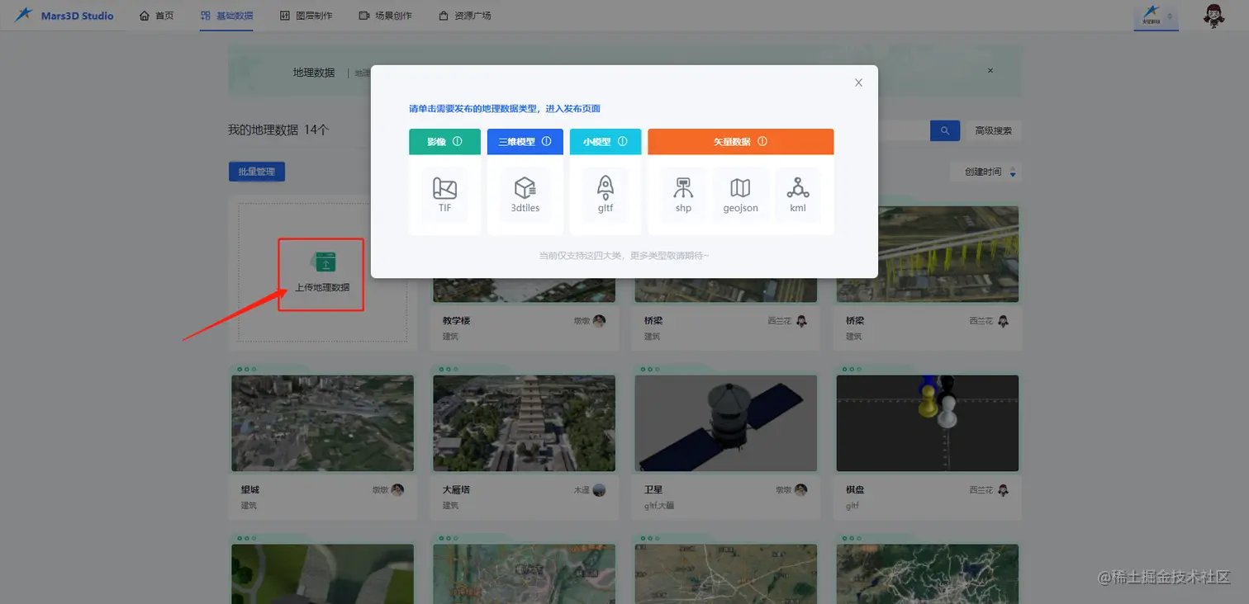The image size is (1249, 604).
Task: Click the 小模型 category header
Action: 605,142
